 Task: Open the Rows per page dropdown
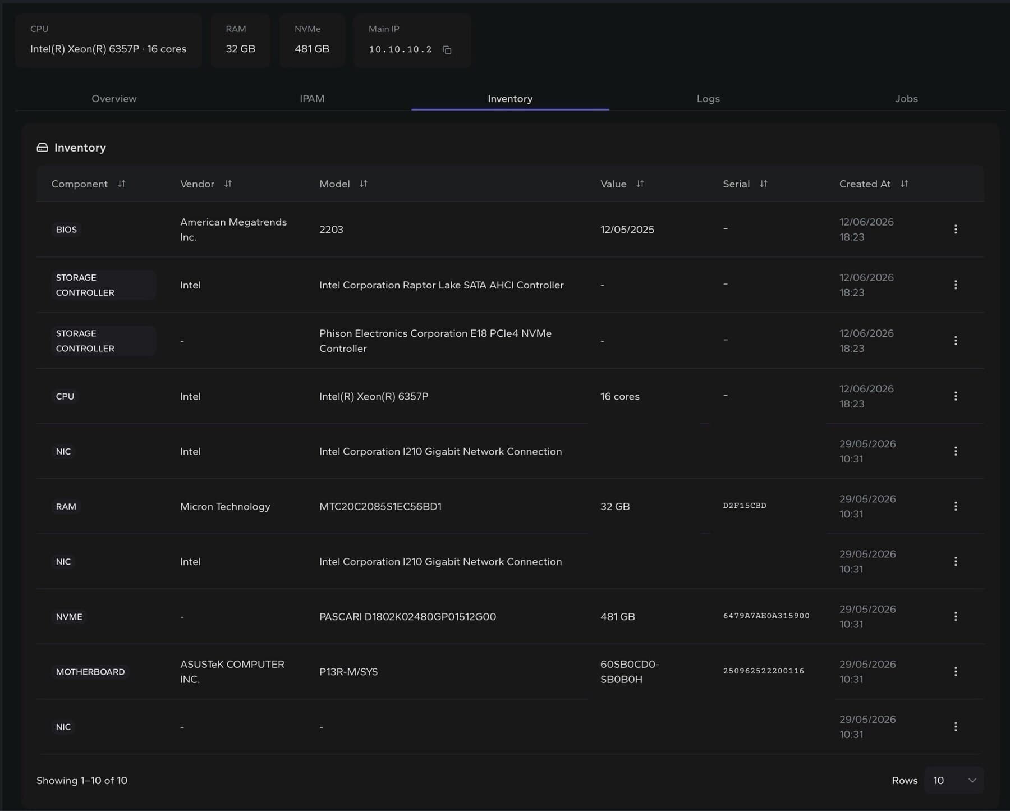pyautogui.click(x=954, y=780)
